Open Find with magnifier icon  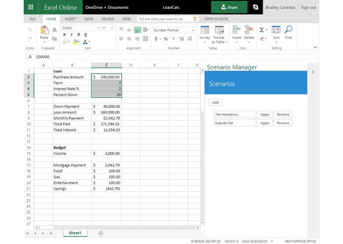point(288,30)
